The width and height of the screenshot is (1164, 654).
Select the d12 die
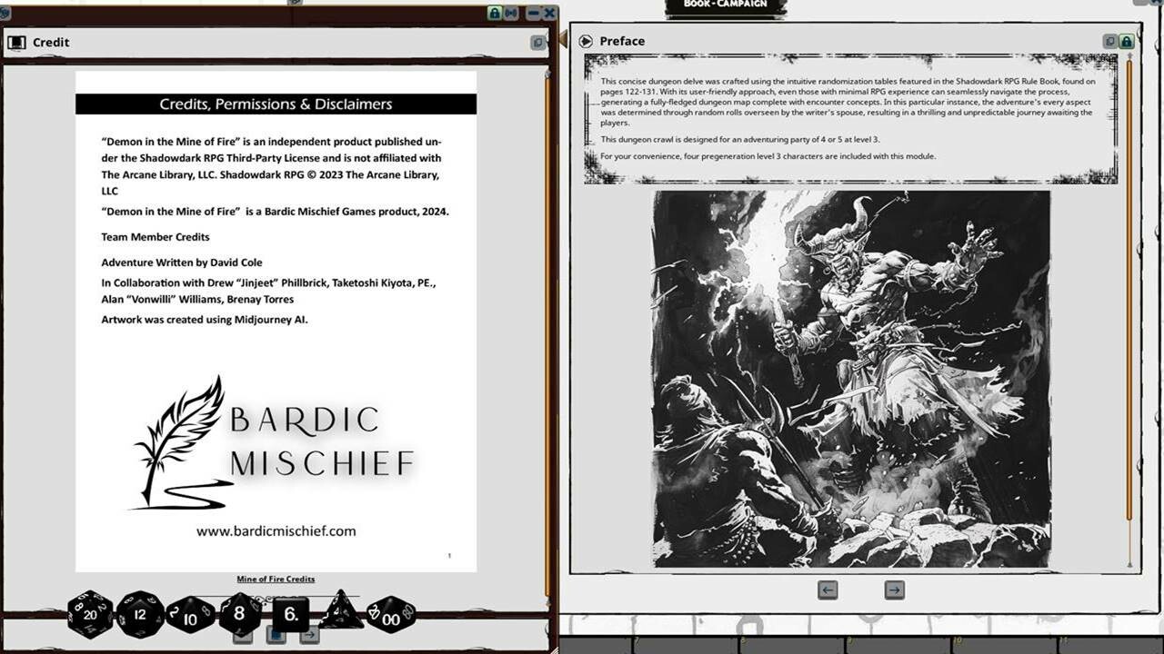tap(140, 615)
